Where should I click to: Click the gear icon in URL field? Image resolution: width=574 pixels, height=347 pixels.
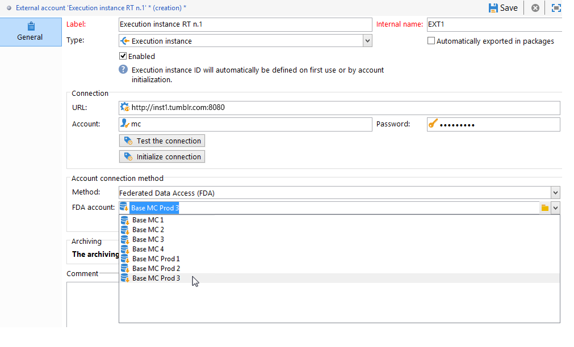tap(125, 107)
